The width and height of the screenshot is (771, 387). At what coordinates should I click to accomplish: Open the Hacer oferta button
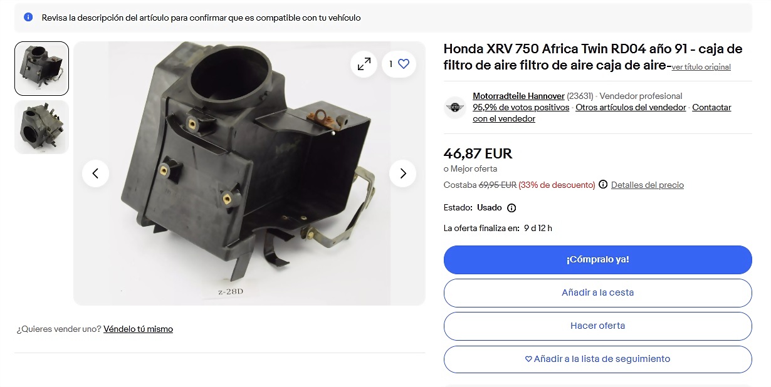pyautogui.click(x=597, y=326)
